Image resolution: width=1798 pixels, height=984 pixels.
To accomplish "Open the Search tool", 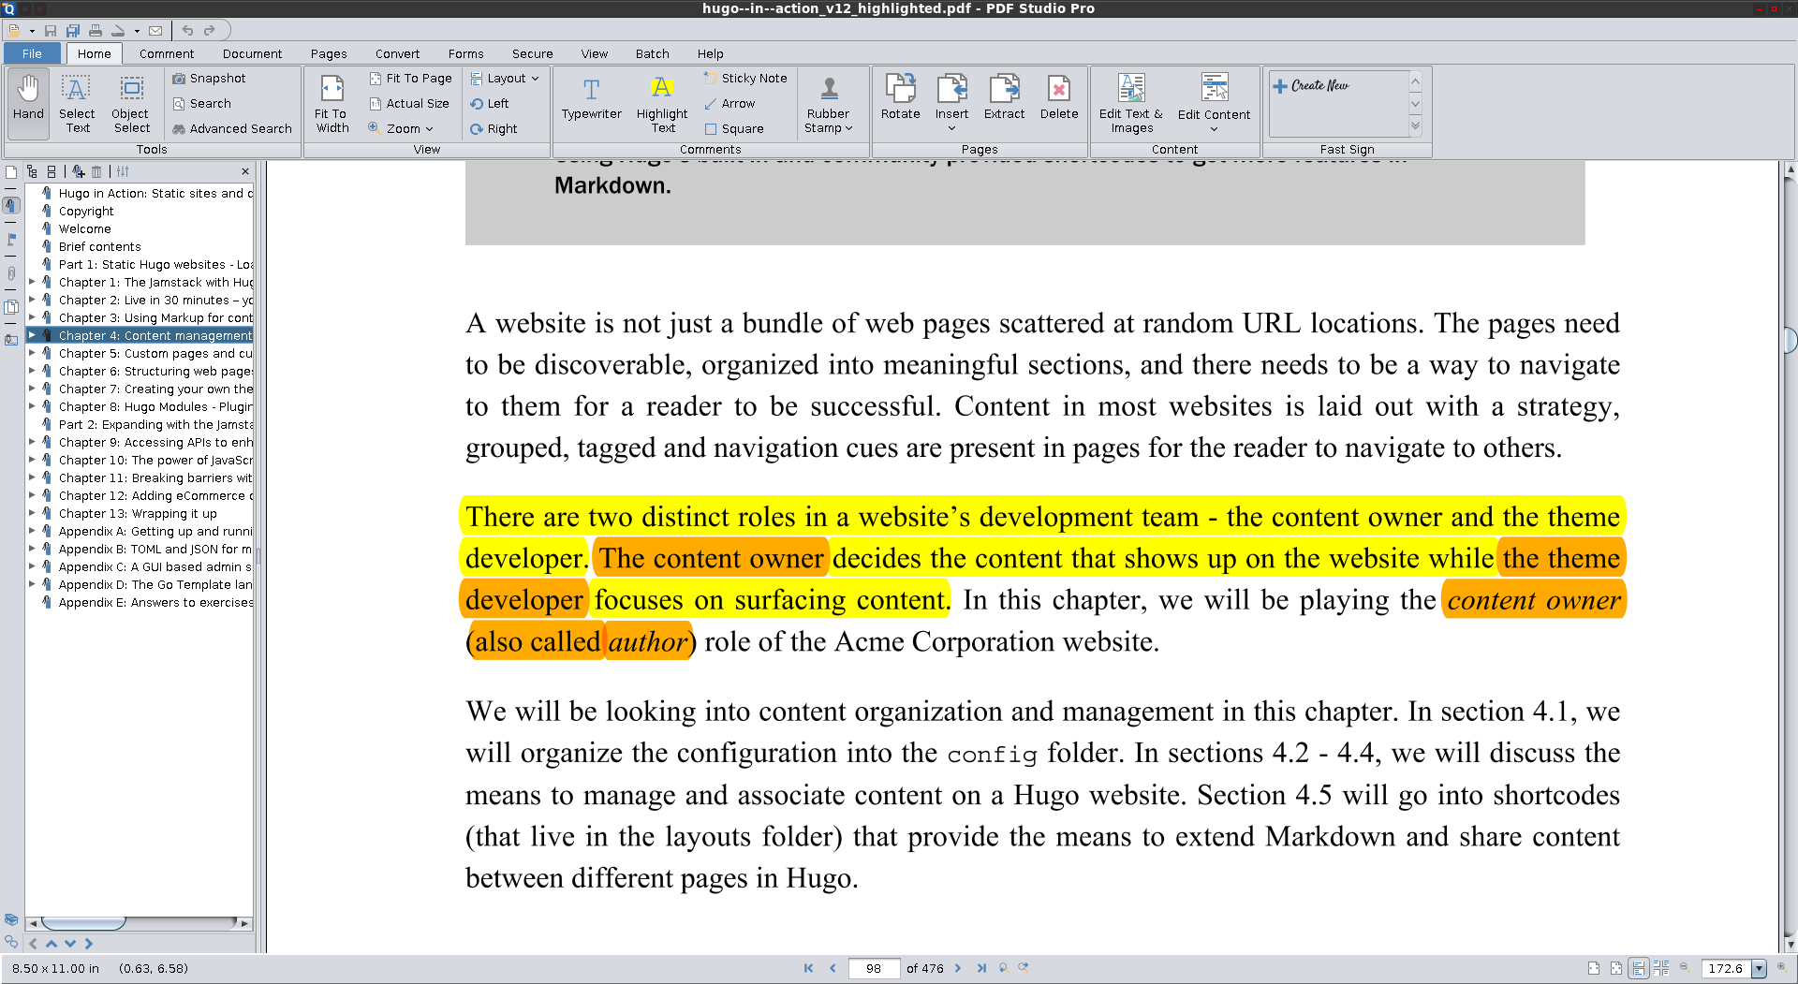I will click(201, 104).
